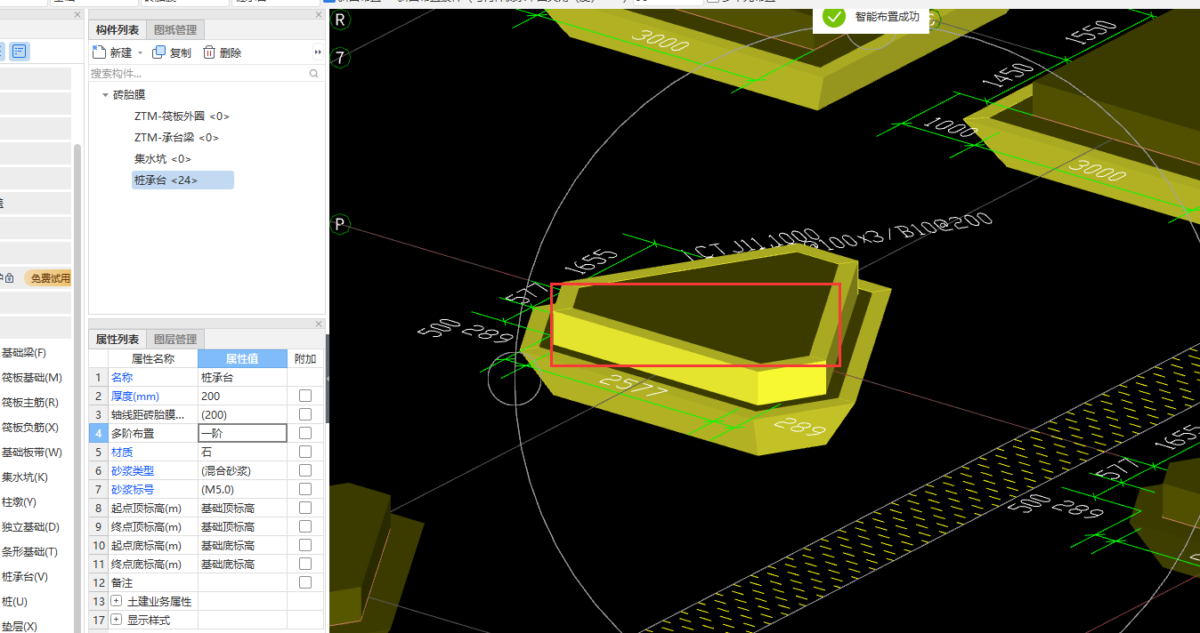Open the 材质 value cell showing 石

point(242,452)
